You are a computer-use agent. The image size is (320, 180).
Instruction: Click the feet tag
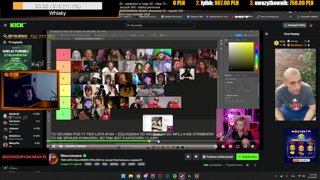[x=104, y=164]
